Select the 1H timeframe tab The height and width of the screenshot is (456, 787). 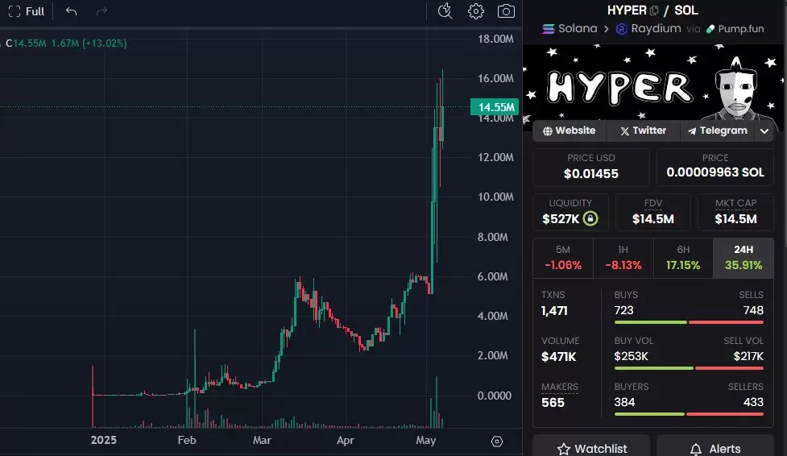(x=623, y=258)
